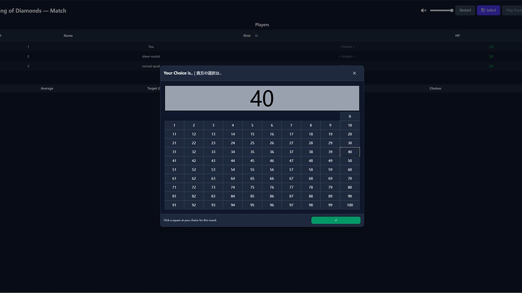
Task: Pick square 40 in the grid
Action: pyautogui.click(x=349, y=152)
